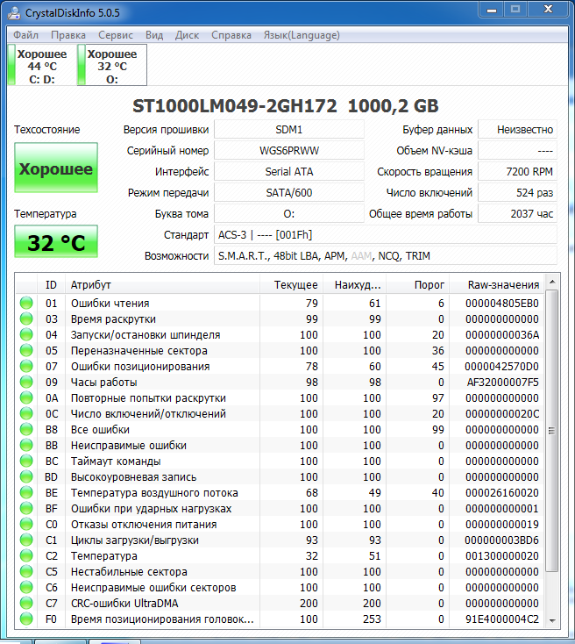Viewport: 575px width, 644px height.
Task: Click the SMART list scroll up arrow
Action: (552, 282)
